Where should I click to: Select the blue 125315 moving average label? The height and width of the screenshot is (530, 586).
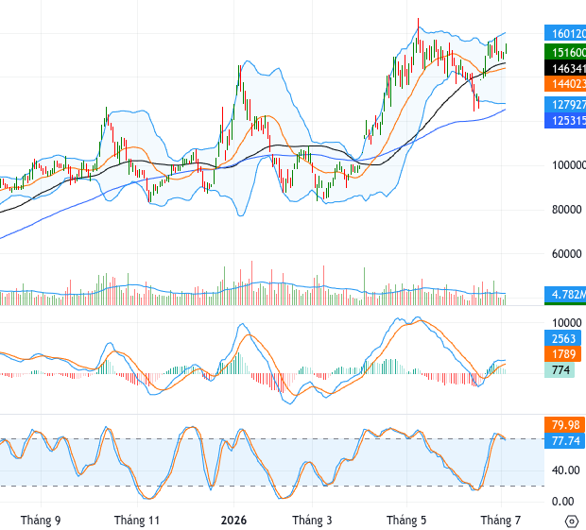(x=565, y=120)
